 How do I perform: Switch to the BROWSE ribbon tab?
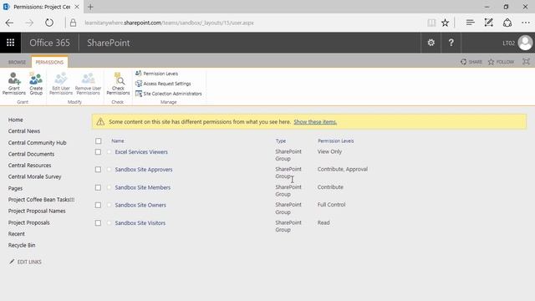pos(17,62)
